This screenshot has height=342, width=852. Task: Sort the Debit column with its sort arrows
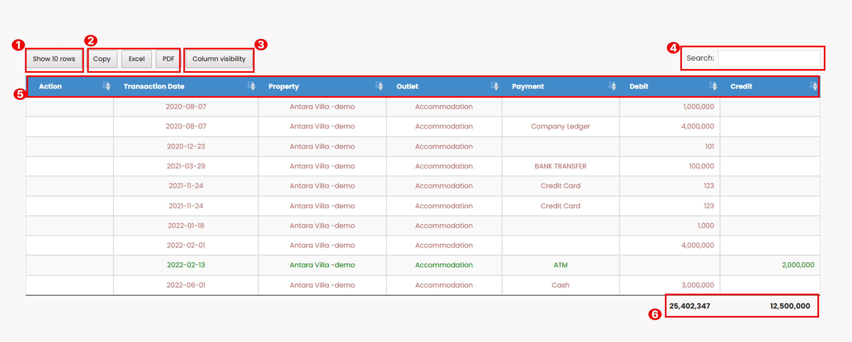click(714, 86)
